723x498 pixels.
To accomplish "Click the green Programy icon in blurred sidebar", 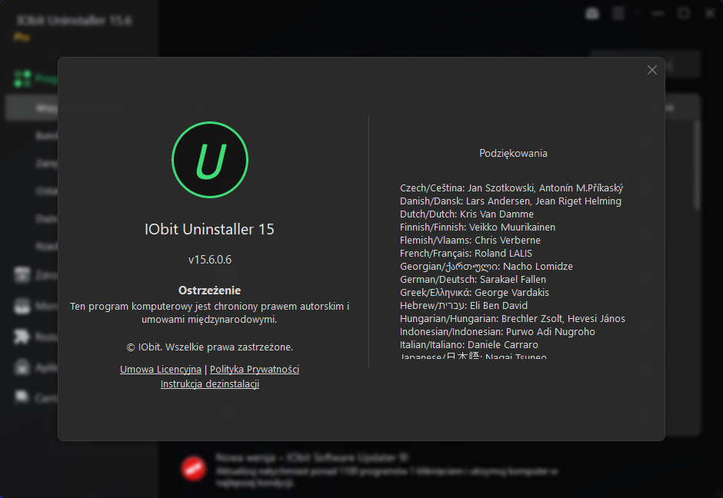I will tap(22, 78).
